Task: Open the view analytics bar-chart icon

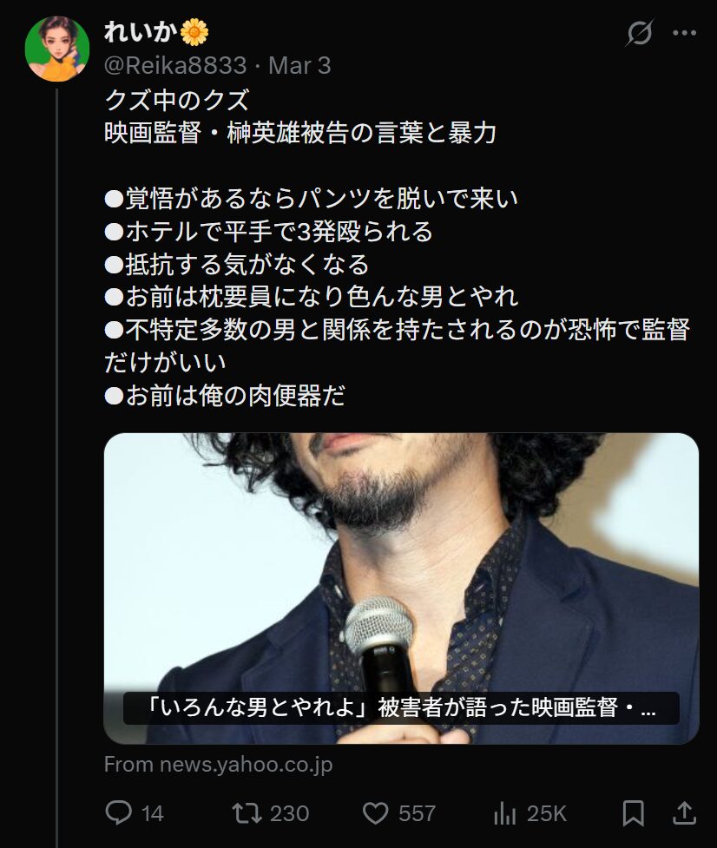Action: (x=504, y=812)
